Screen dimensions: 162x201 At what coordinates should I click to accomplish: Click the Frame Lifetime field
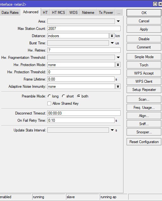tap(81, 79)
